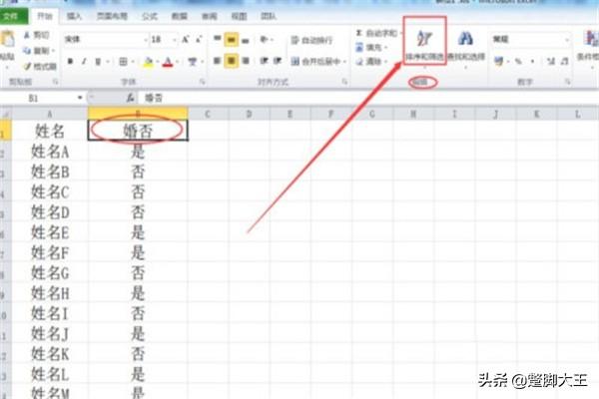Click the green File (文件) button
Image resolution: width=599 pixels, height=399 pixels.
[x=13, y=17]
